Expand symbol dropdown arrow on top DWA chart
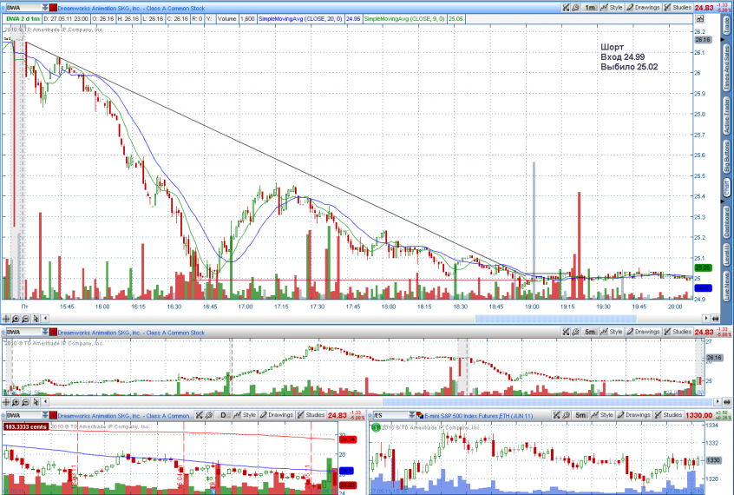734x495 pixels. 45,7
